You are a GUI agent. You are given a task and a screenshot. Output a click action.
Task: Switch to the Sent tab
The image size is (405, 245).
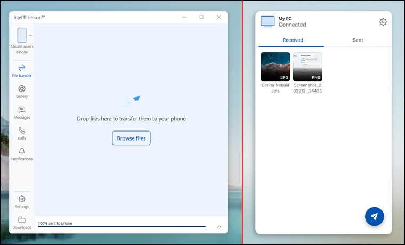click(x=358, y=40)
